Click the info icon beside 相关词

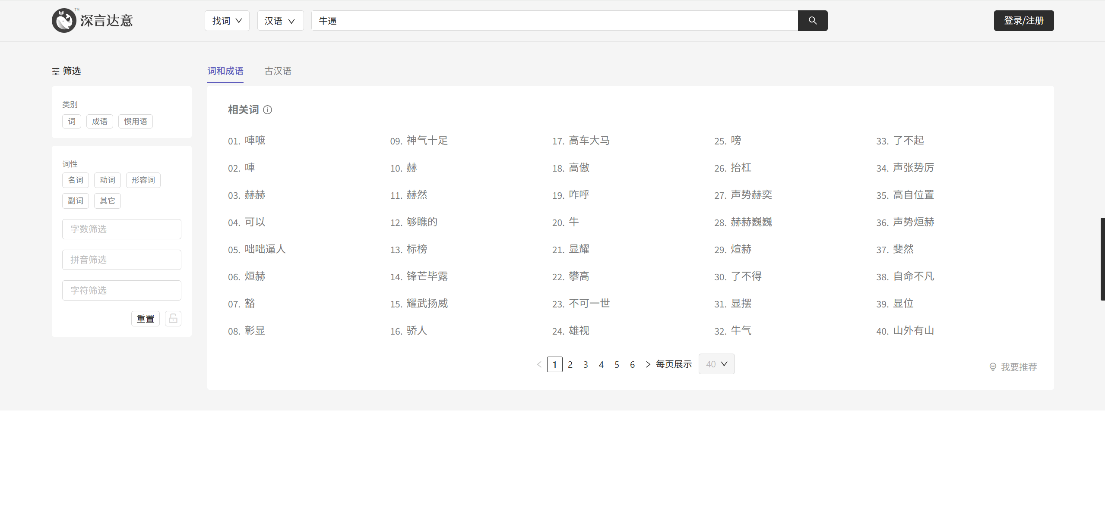pos(268,110)
